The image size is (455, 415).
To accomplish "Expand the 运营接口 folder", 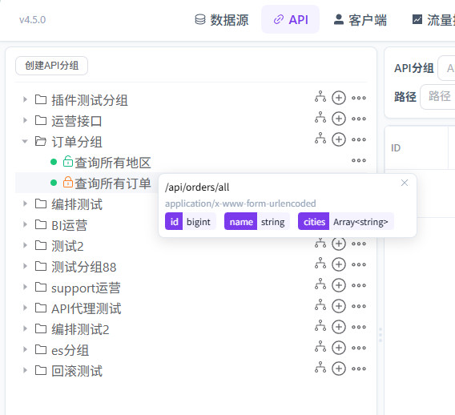I will click(26, 120).
